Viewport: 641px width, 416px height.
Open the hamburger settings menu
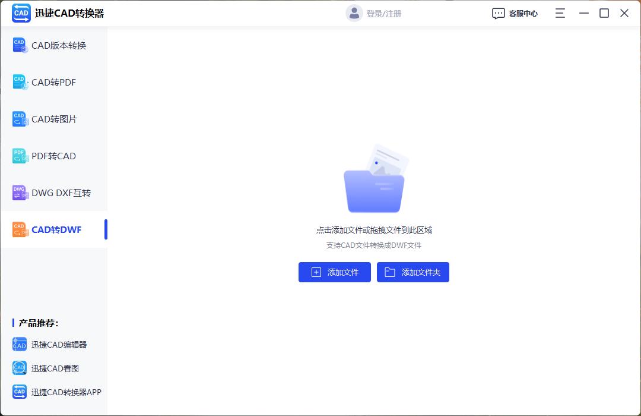click(x=560, y=12)
